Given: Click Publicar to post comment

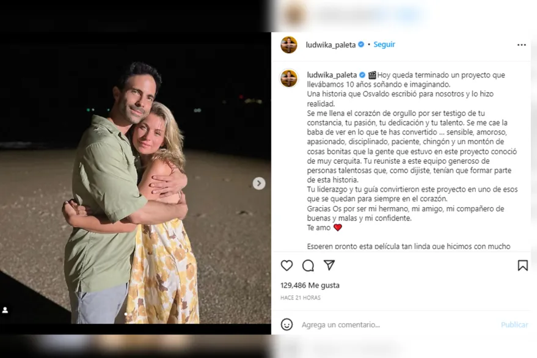Looking at the screenshot, I should pyautogui.click(x=514, y=325).
